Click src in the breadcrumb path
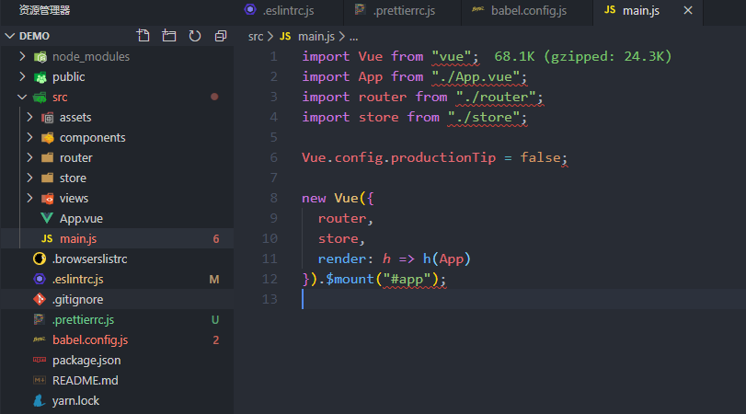This screenshot has width=746, height=414. click(x=256, y=36)
